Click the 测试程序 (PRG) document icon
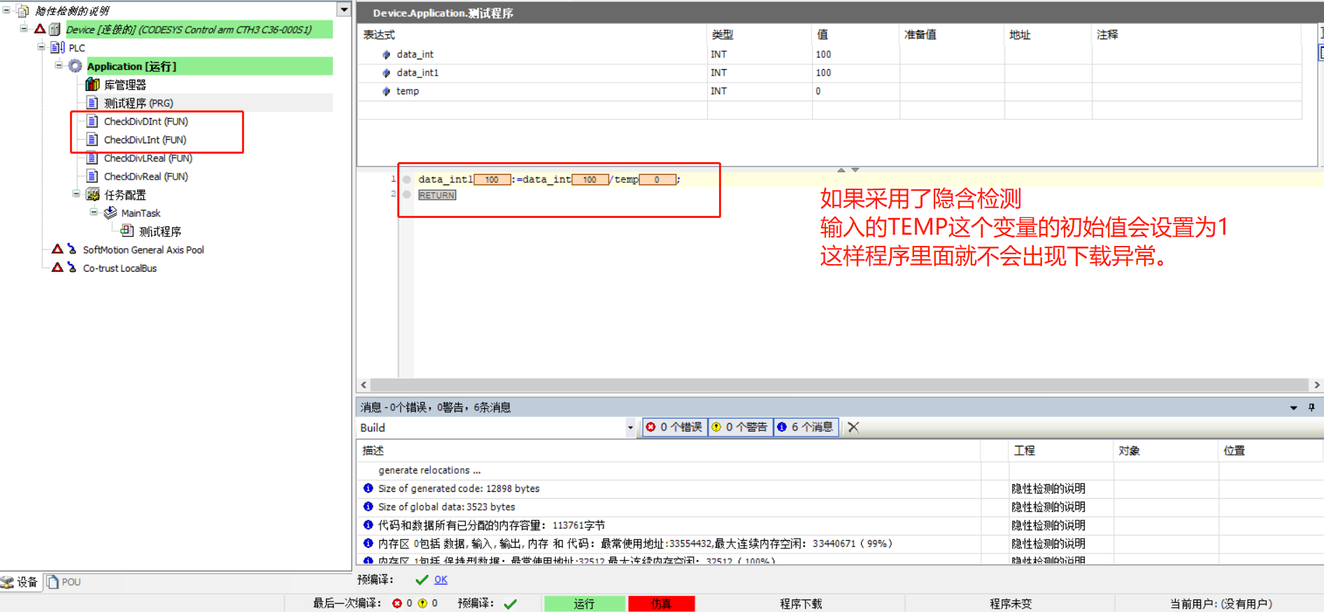Viewport: 1324px width, 612px height. tap(92, 103)
